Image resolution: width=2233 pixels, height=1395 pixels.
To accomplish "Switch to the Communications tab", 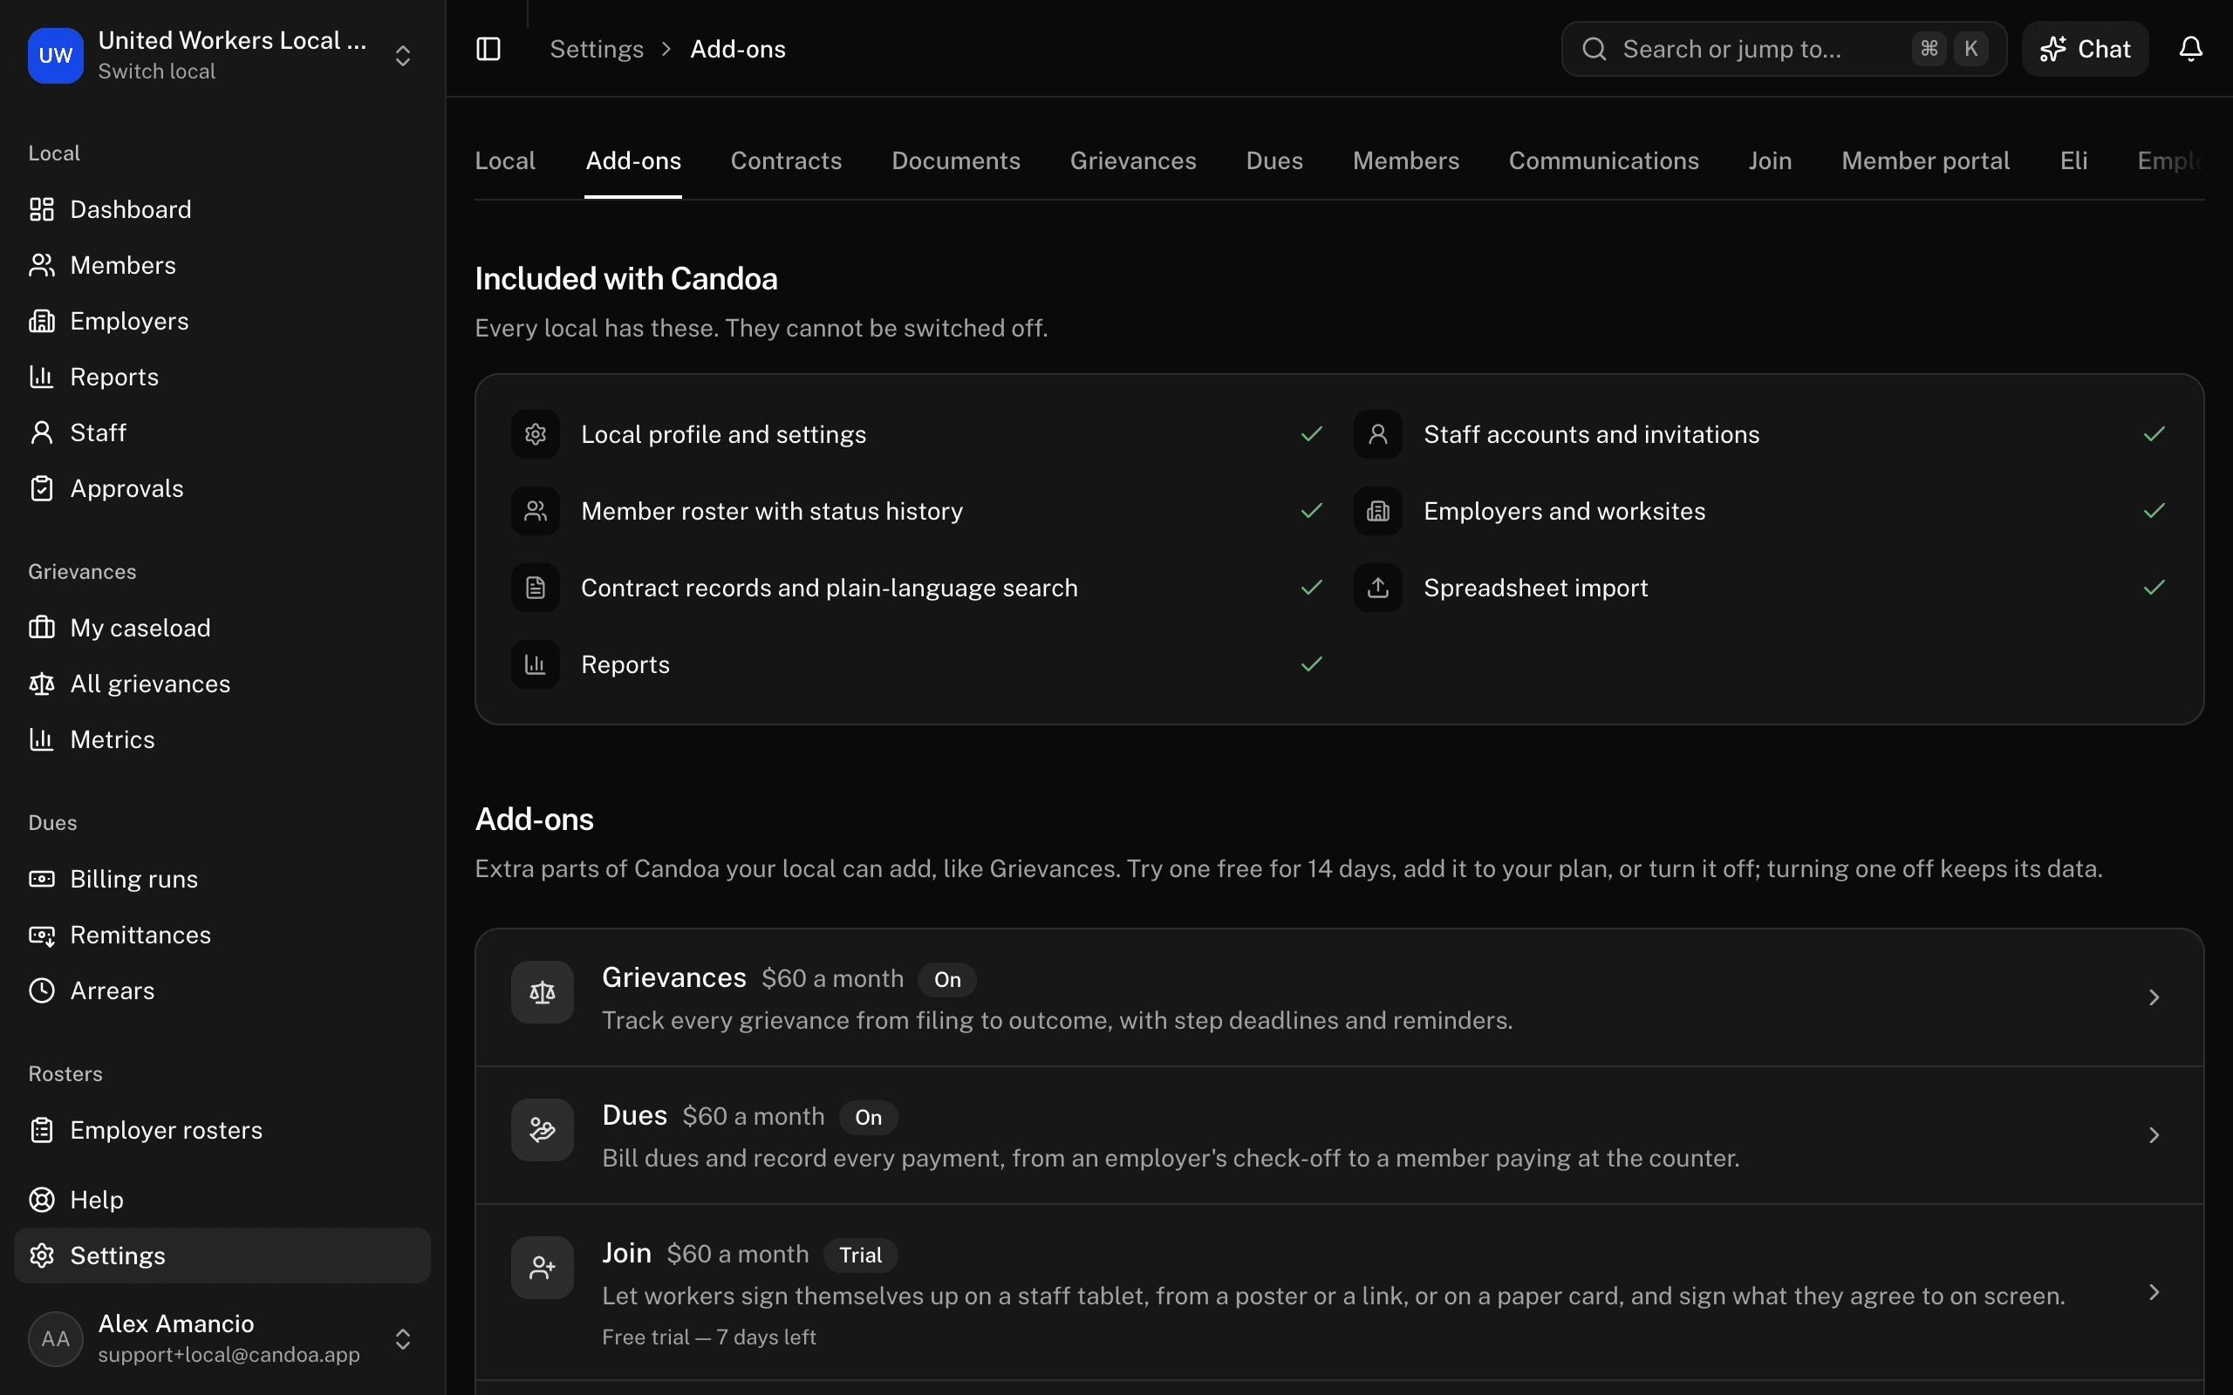I will [x=1604, y=160].
